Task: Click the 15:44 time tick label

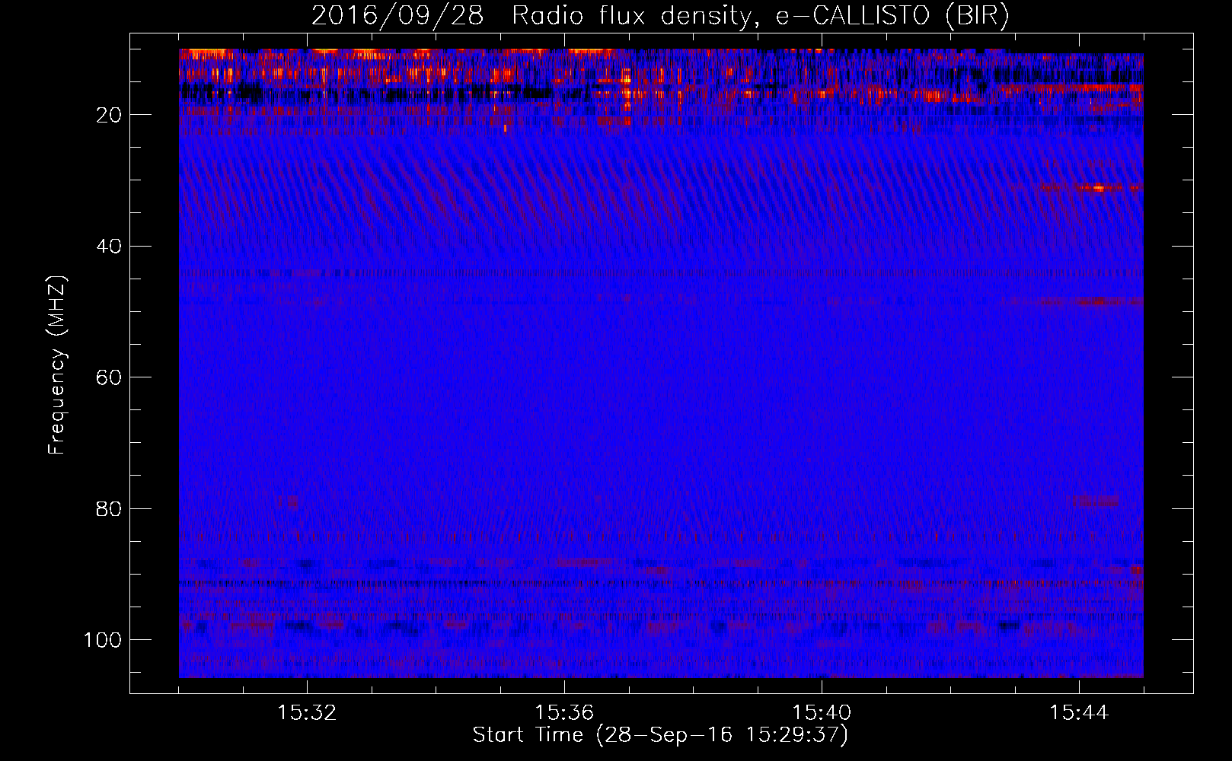Action: 1079,713
